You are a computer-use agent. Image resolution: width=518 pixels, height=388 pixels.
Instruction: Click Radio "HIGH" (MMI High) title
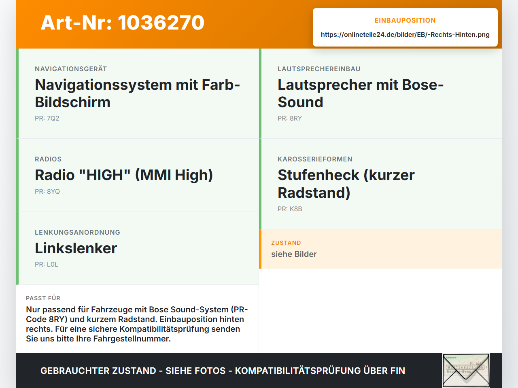pyautogui.click(x=124, y=175)
